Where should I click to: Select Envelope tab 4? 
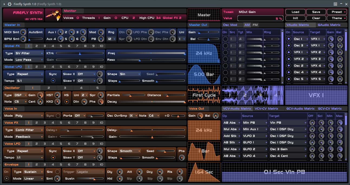point(53,164)
